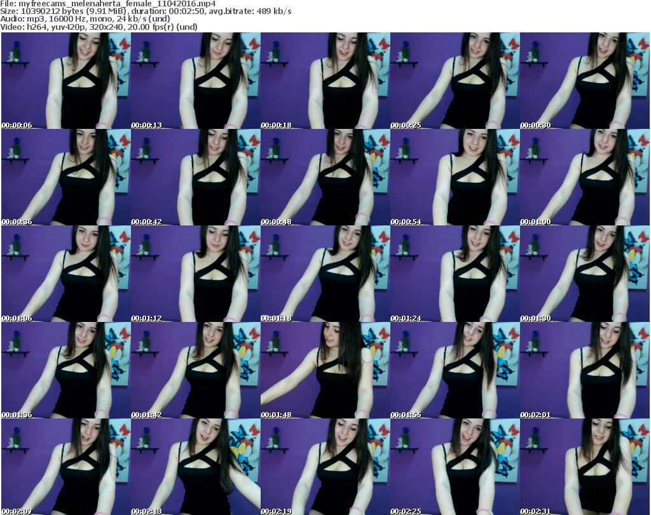The image size is (651, 515).
Task: Select the 00:00:36 thumbnail
Action: click(x=66, y=177)
